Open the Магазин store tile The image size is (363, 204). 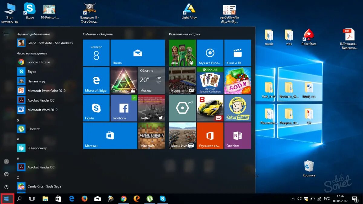pos(110,136)
